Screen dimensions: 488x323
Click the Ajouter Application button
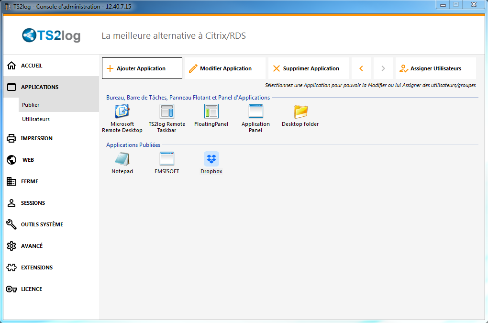[142, 68]
